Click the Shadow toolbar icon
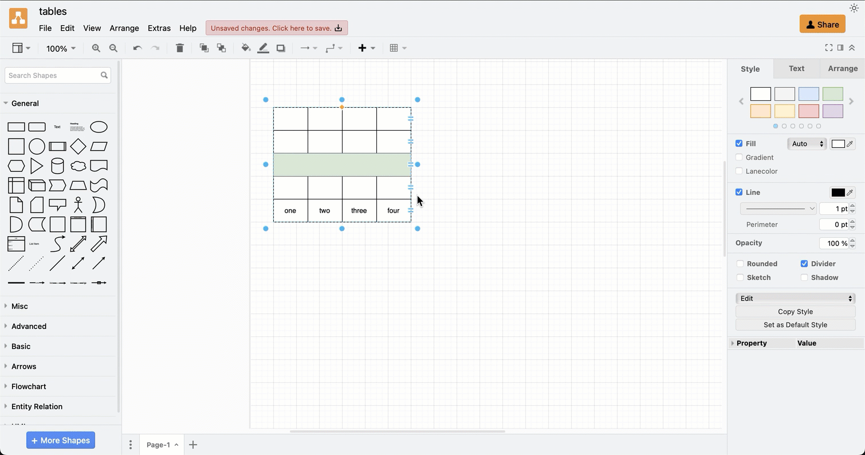 click(281, 48)
